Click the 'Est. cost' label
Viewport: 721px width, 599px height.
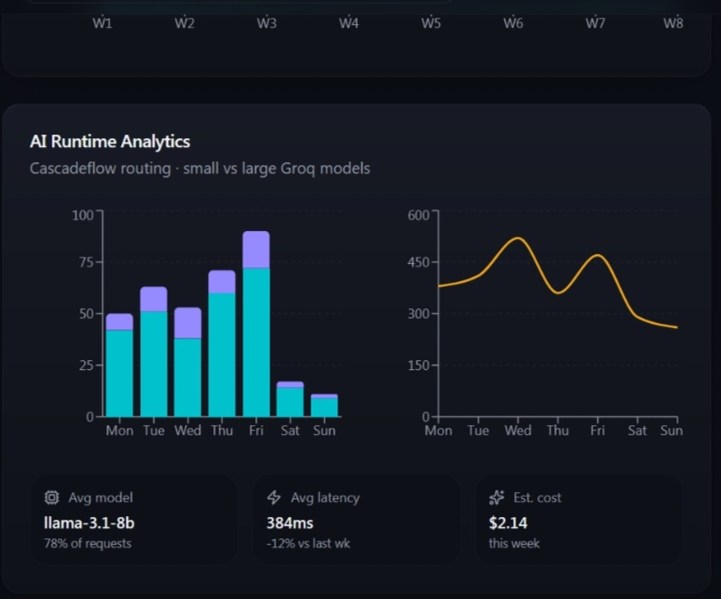(x=537, y=497)
